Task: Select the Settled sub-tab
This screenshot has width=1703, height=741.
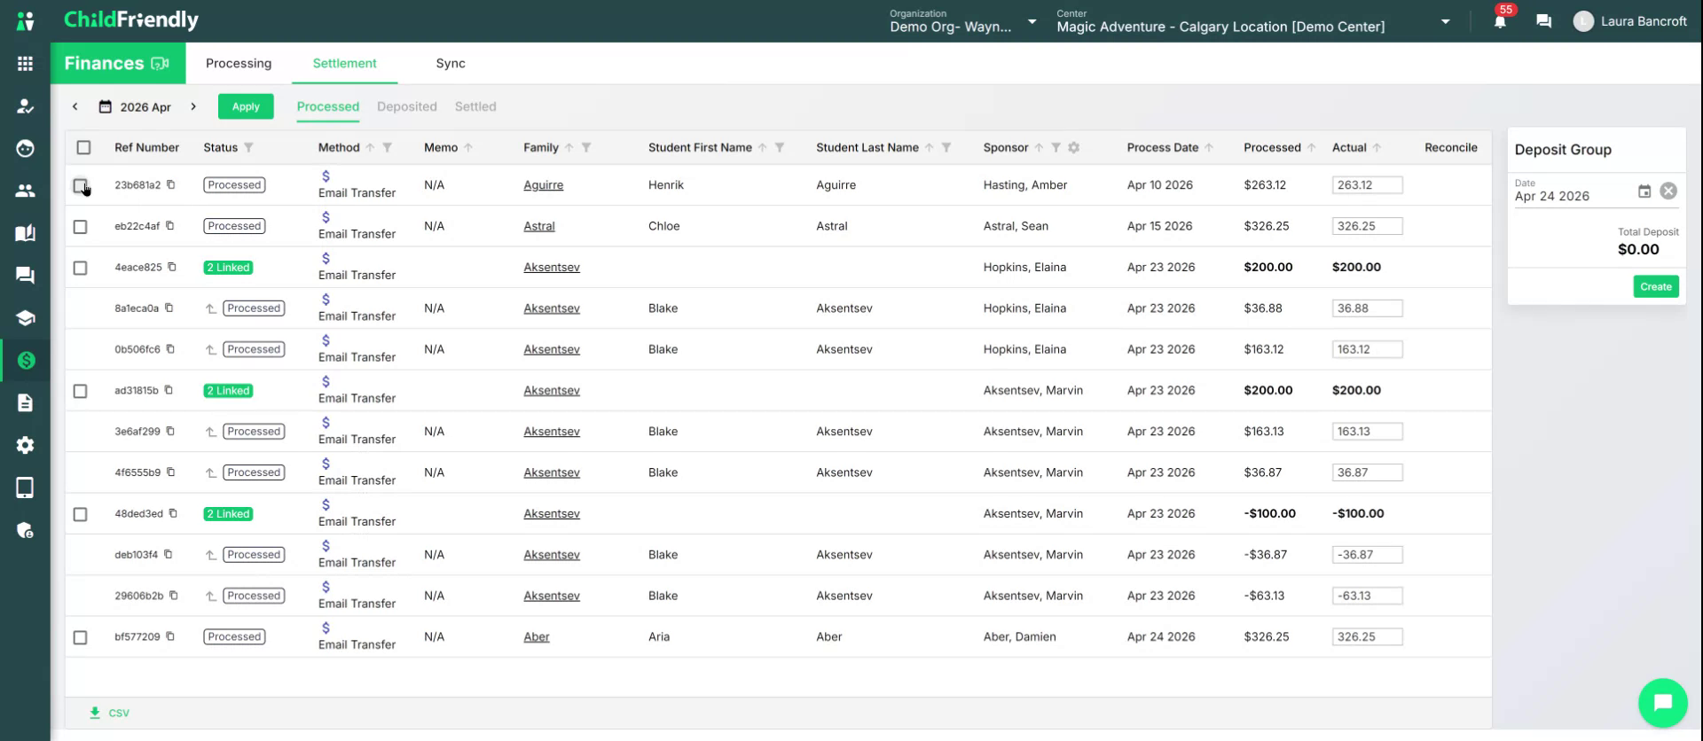Action: [475, 106]
